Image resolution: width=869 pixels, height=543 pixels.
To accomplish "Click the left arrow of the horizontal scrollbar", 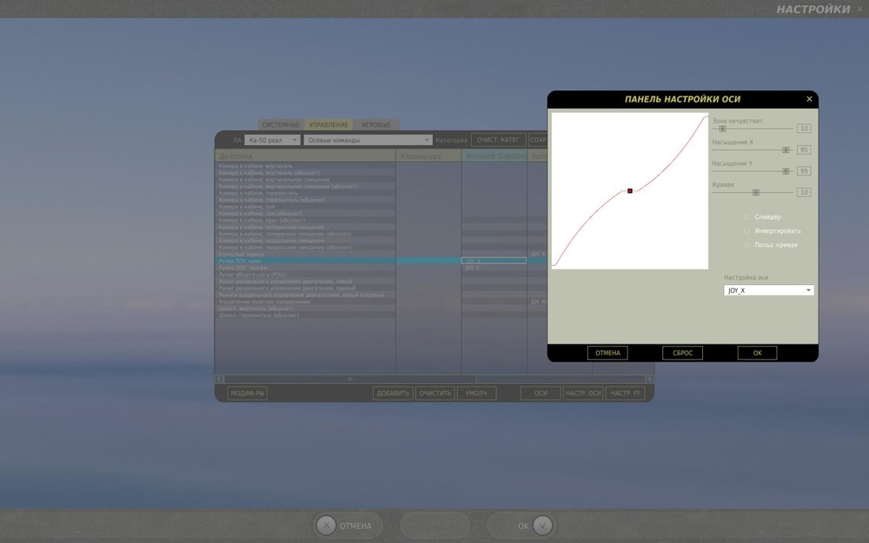I will click(219, 379).
